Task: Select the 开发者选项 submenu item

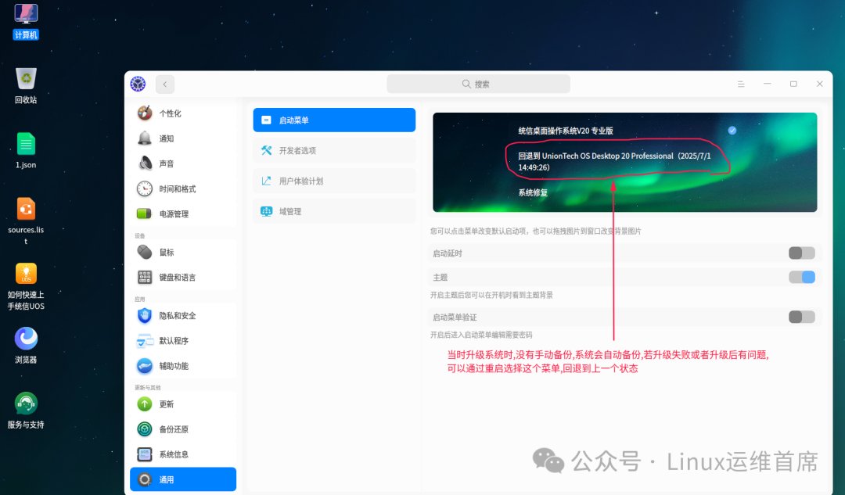Action: pos(334,150)
